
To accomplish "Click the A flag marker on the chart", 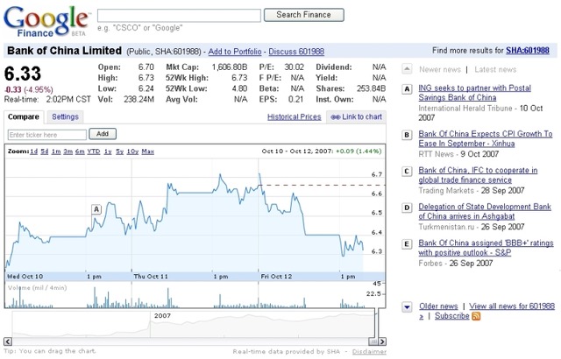I will [96, 209].
